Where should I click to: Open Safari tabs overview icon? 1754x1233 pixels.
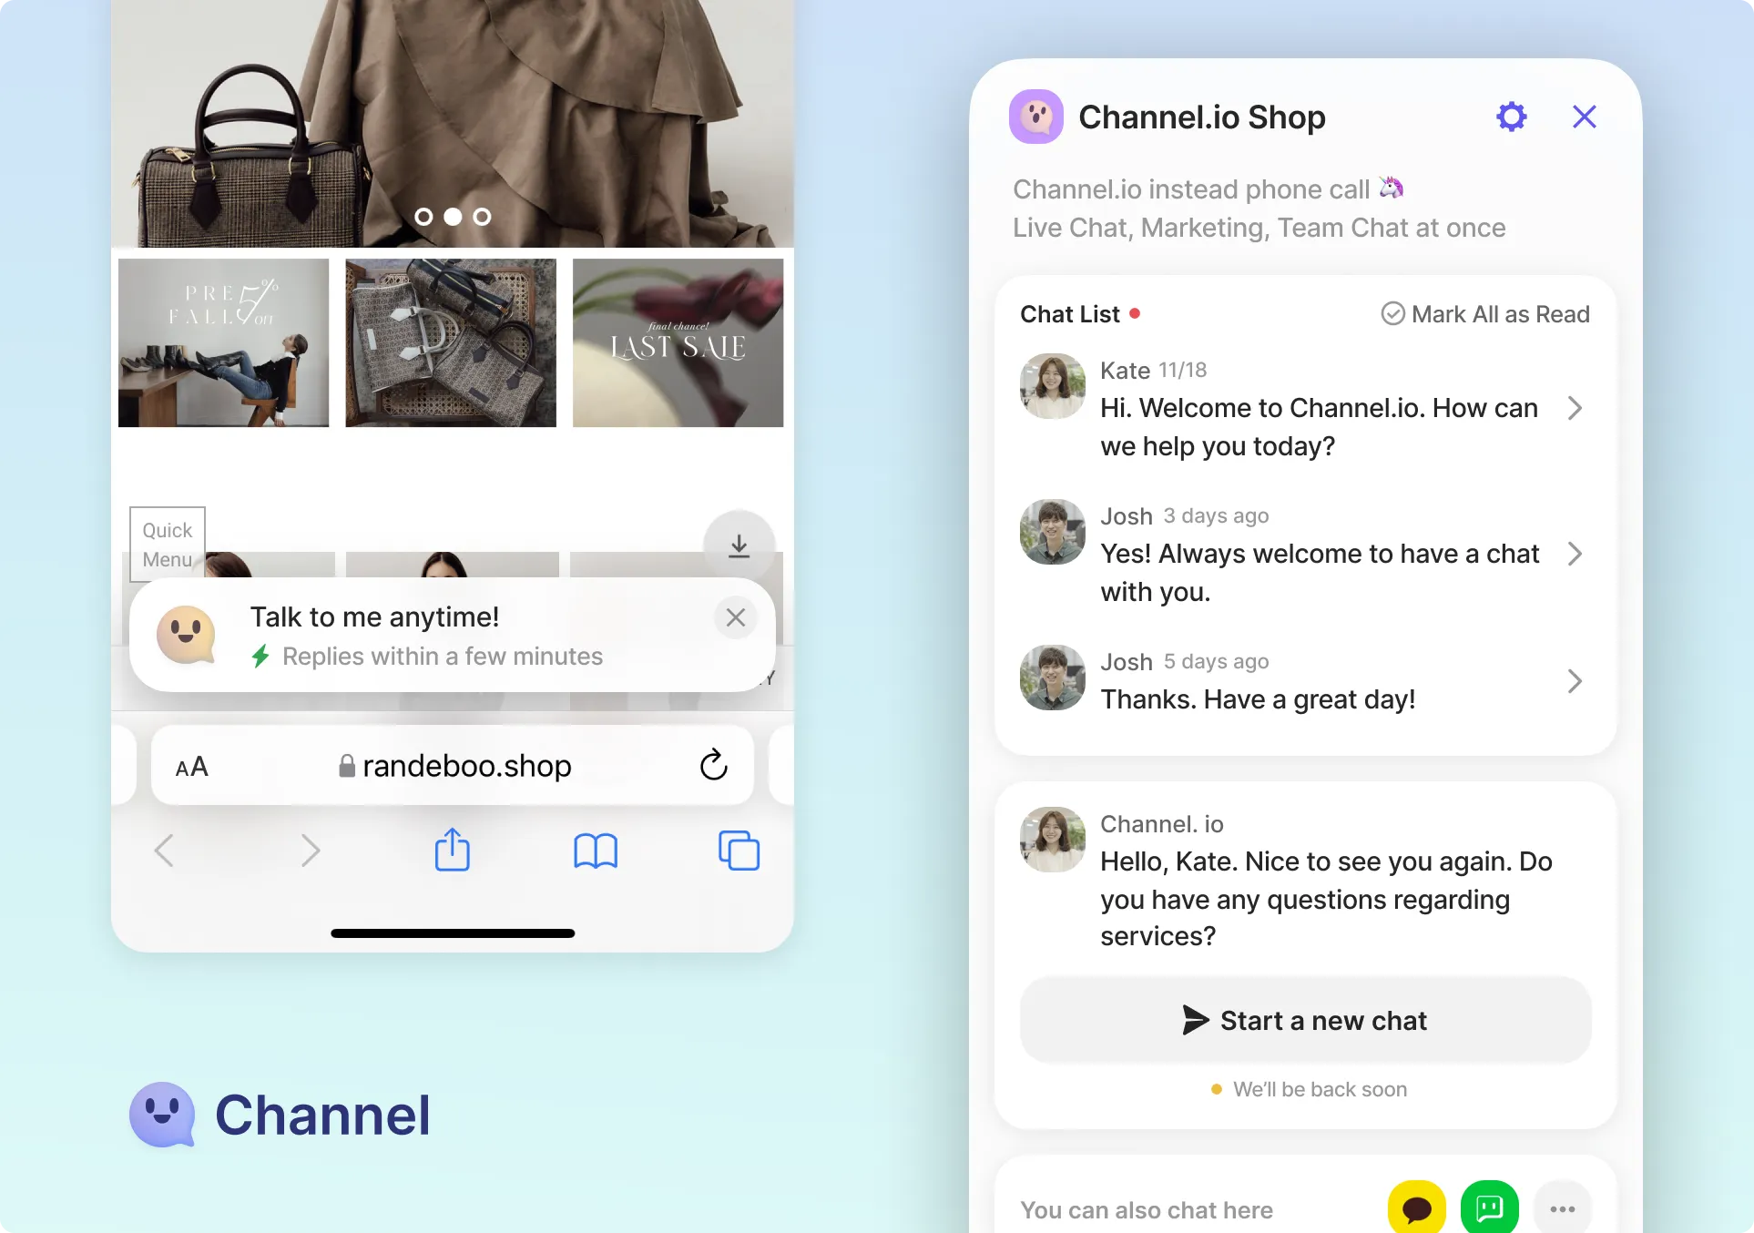pyautogui.click(x=739, y=851)
